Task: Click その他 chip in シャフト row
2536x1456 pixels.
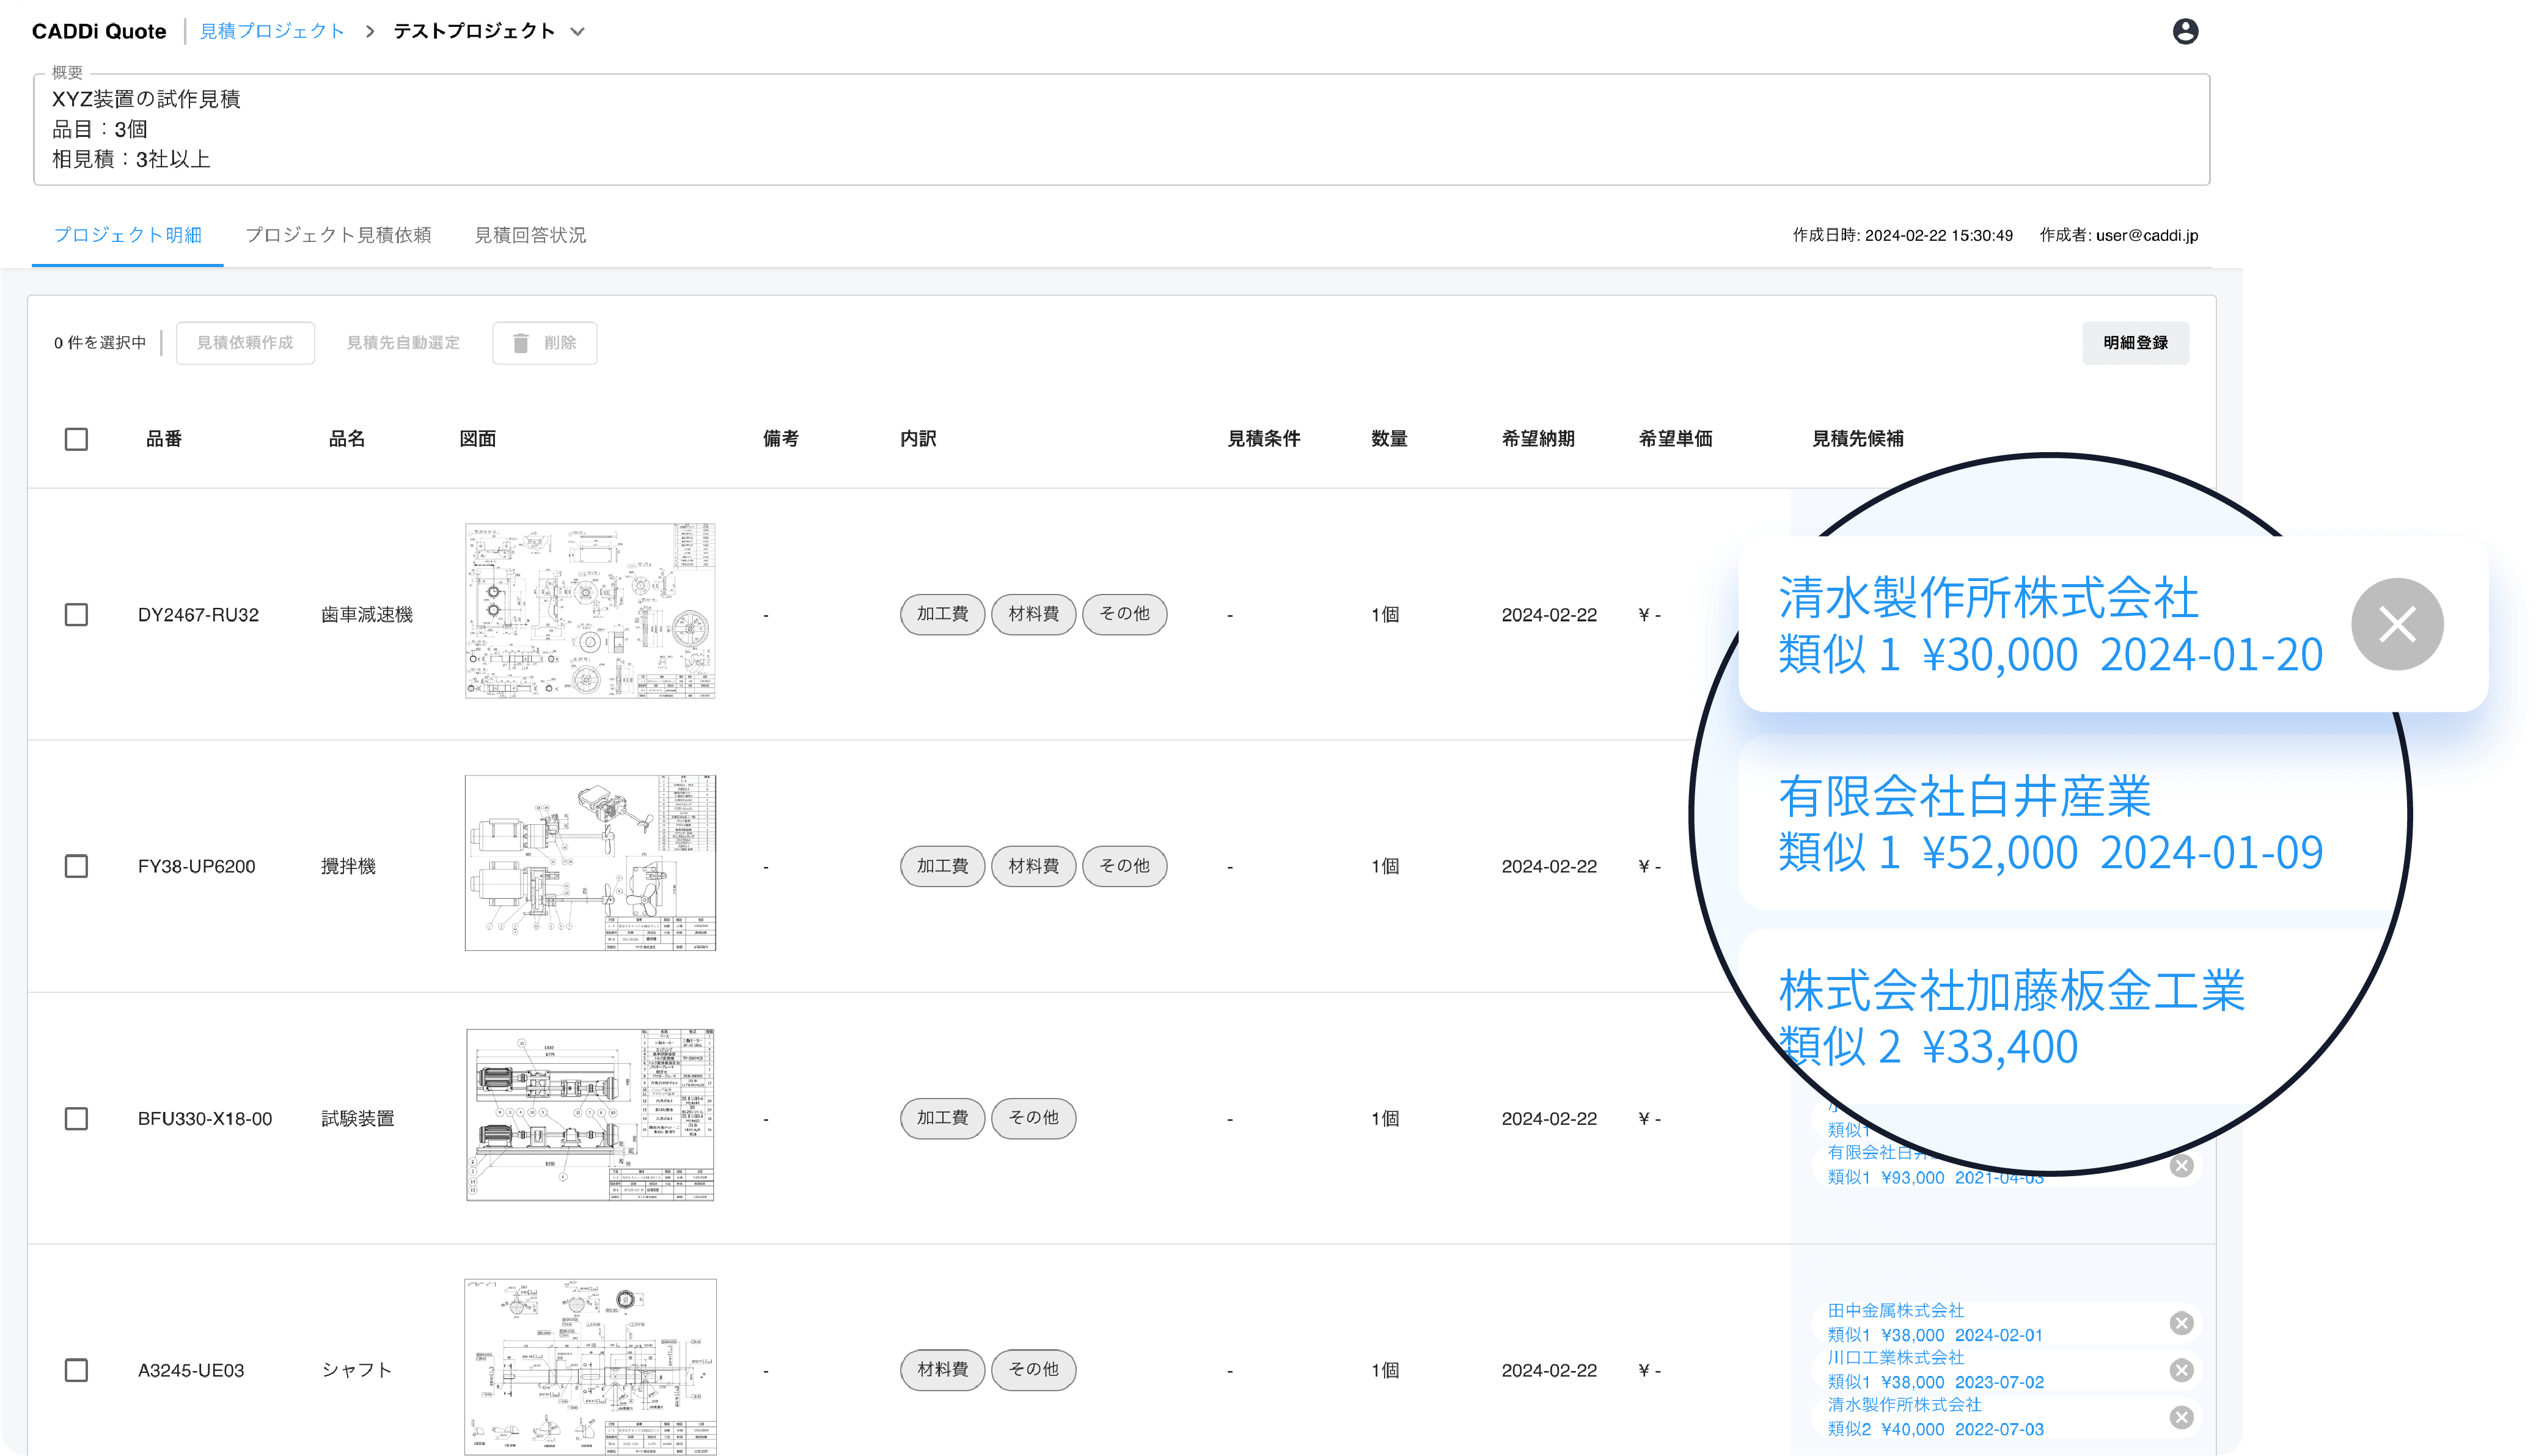Action: click(1033, 1370)
